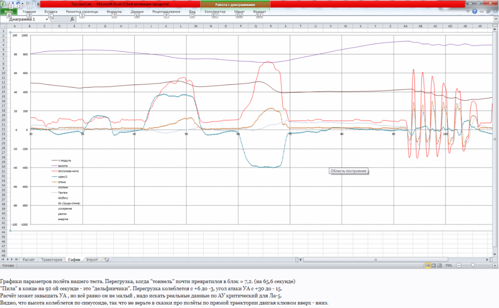Click the zoom slider handle
Viewport: 499px width, 308px height.
pos(473,266)
